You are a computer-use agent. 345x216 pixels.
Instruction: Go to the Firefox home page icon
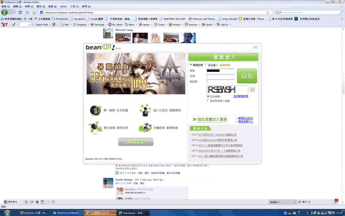point(34,12)
